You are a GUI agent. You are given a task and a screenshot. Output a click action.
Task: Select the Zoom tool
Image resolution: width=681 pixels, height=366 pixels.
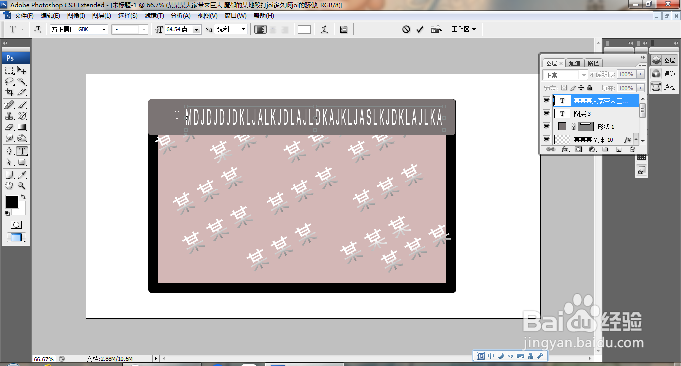22,186
